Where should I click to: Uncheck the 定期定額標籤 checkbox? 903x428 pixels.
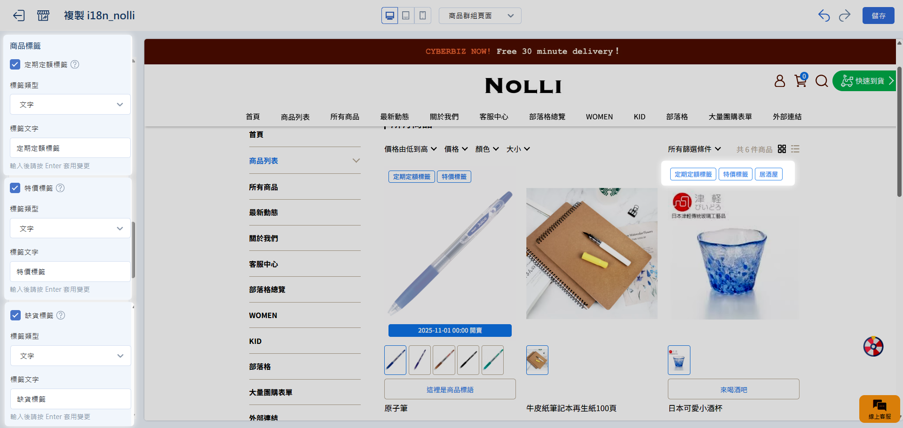(x=15, y=64)
